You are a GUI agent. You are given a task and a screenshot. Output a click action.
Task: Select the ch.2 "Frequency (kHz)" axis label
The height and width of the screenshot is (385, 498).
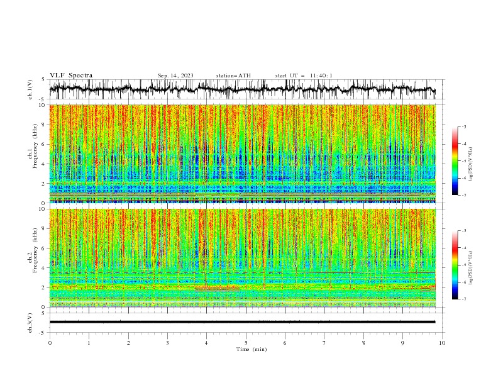35,250
